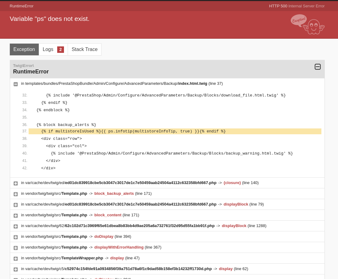Expand the TemplateWrapper.php display frame
The height and width of the screenshot is (279, 338).
15,258
